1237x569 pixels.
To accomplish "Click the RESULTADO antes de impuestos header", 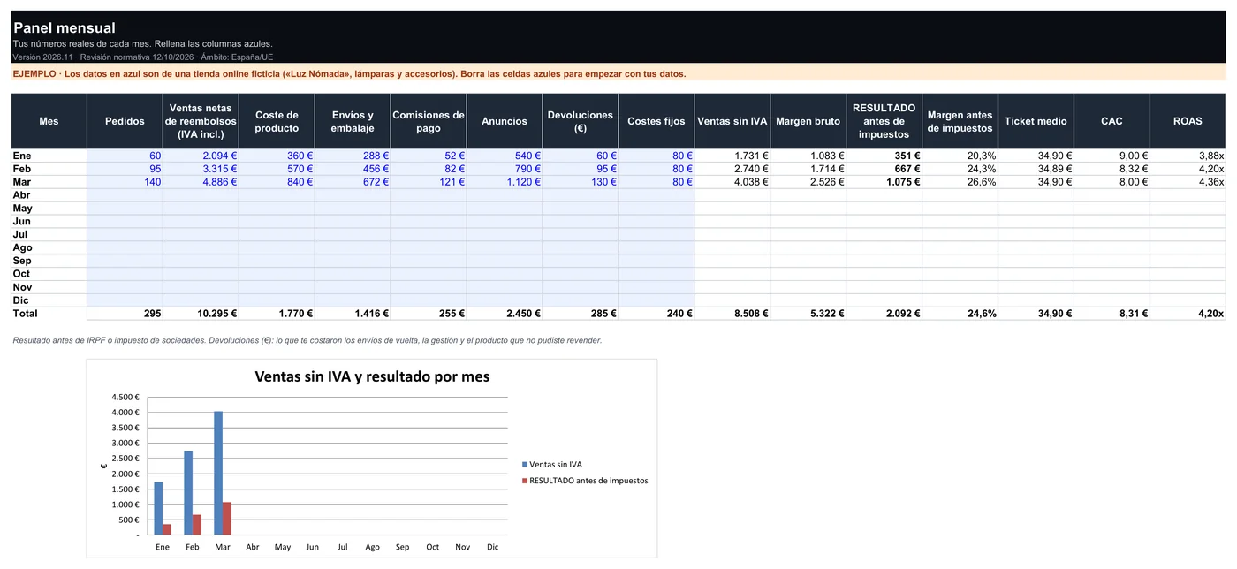I will click(884, 121).
